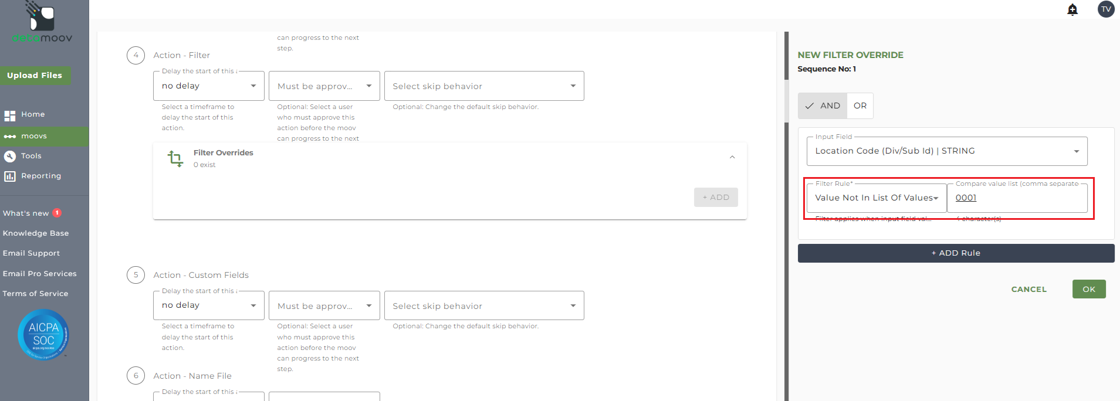Image resolution: width=1120 pixels, height=401 pixels.
Task: Switch rule logic to OR
Action: 860,106
